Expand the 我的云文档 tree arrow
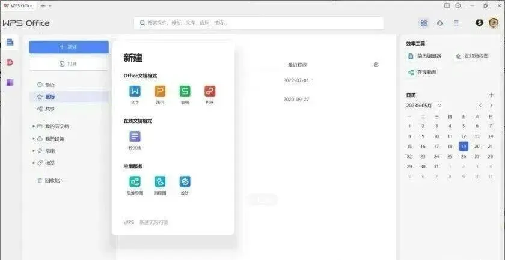Image resolution: width=505 pixels, height=260 pixels. [34, 127]
